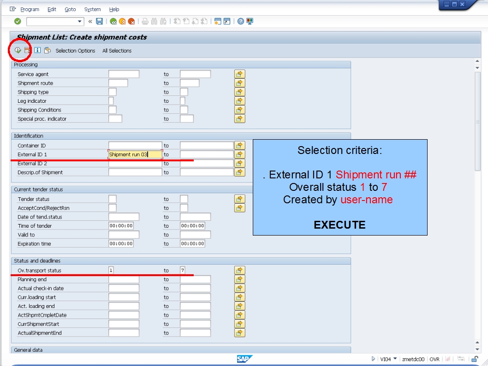Open multiple selection for Ov.transport status

[x=240, y=271]
